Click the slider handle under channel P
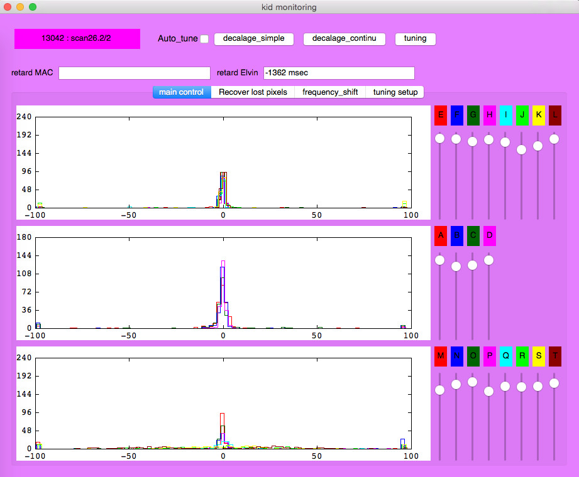The image size is (579, 477). click(x=489, y=391)
